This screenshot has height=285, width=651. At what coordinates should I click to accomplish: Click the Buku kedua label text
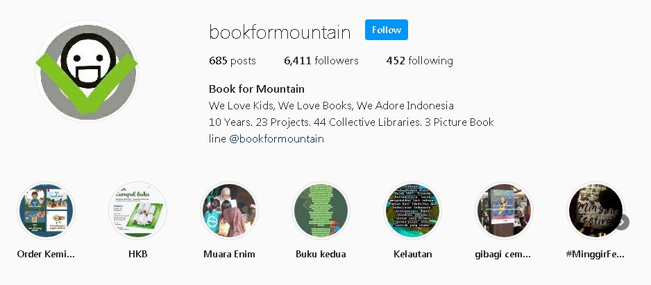(321, 254)
